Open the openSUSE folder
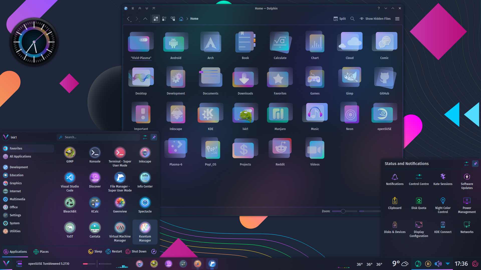Image resolution: width=481 pixels, height=270 pixels. (384, 117)
